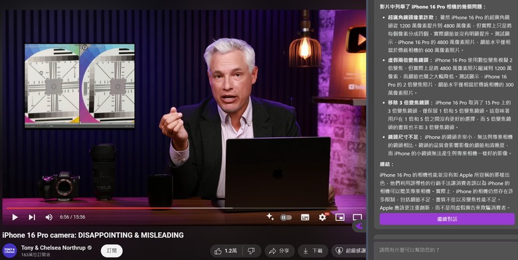518x260 pixels.
Task: Open Tony & Chelsea Northrup channel name
Action: point(53,248)
